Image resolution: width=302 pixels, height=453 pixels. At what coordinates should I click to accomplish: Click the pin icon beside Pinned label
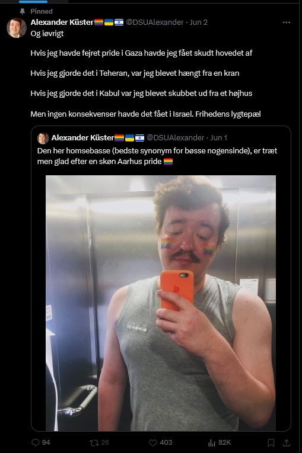coord(23,11)
